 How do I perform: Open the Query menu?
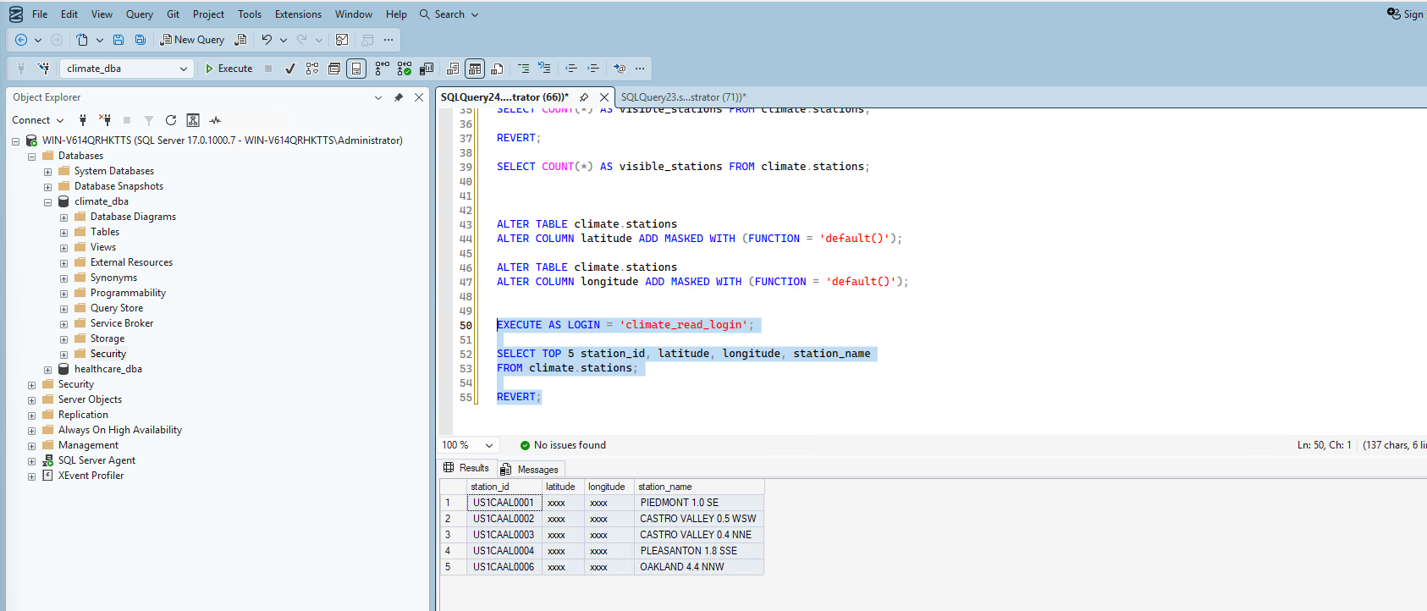(x=140, y=14)
